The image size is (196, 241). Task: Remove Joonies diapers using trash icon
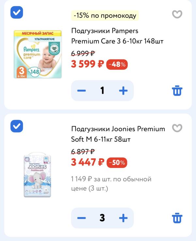[177, 218]
